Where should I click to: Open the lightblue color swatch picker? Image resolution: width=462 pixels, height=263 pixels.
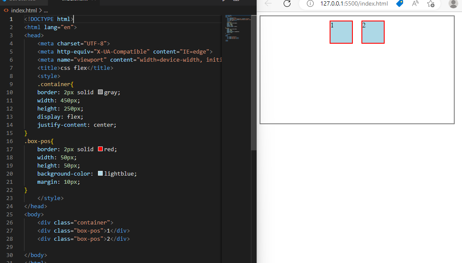(x=100, y=173)
